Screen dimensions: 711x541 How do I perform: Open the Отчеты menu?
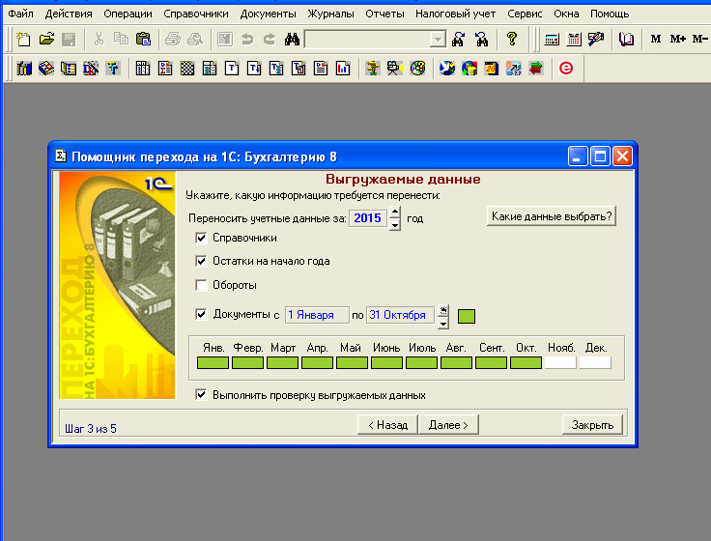pos(384,14)
